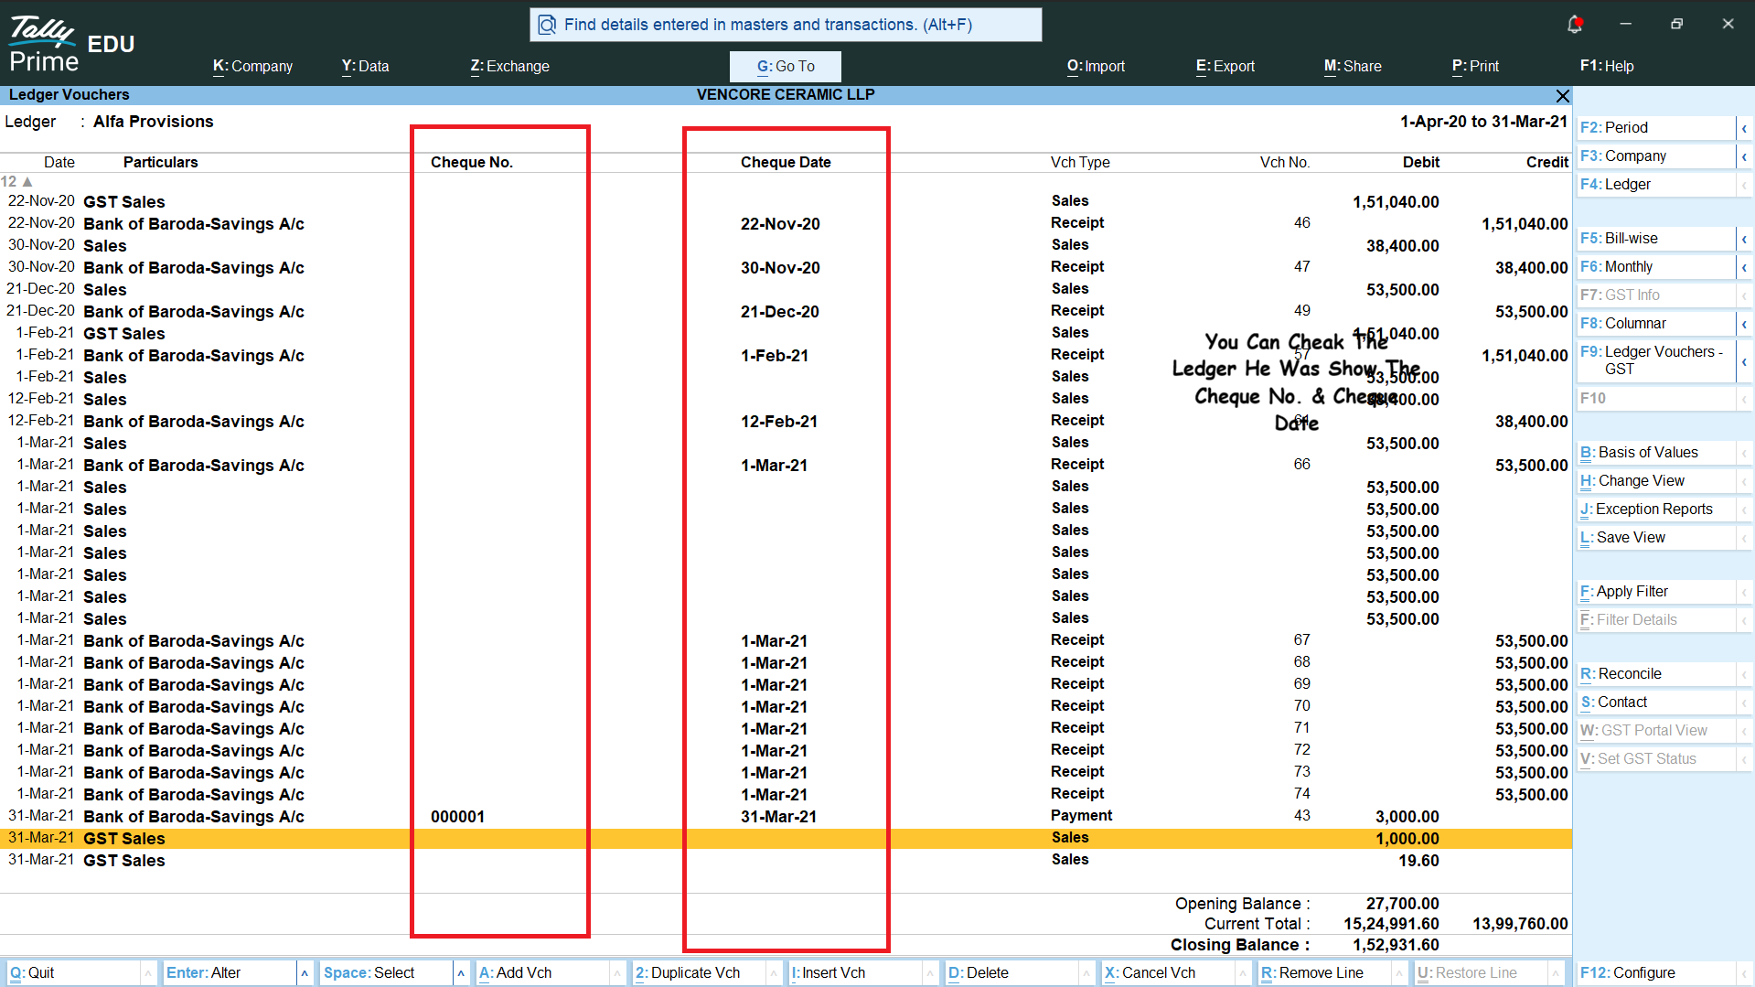The width and height of the screenshot is (1755, 987).
Task: Open the O: Import menu
Action: tap(1096, 66)
